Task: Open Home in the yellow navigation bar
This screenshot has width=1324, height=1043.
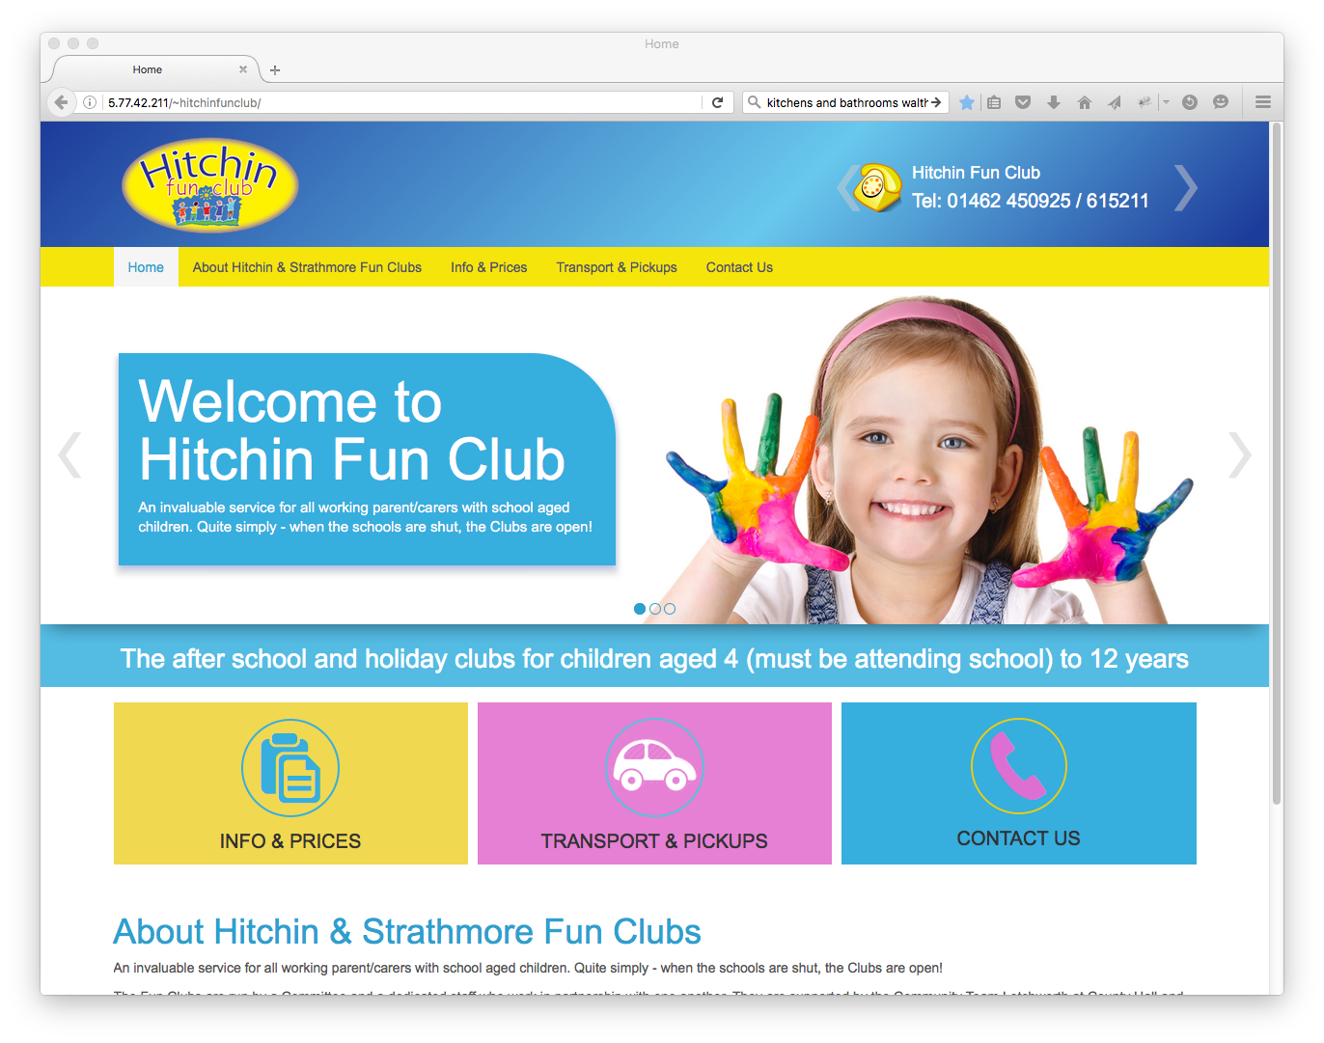Action: click(146, 267)
